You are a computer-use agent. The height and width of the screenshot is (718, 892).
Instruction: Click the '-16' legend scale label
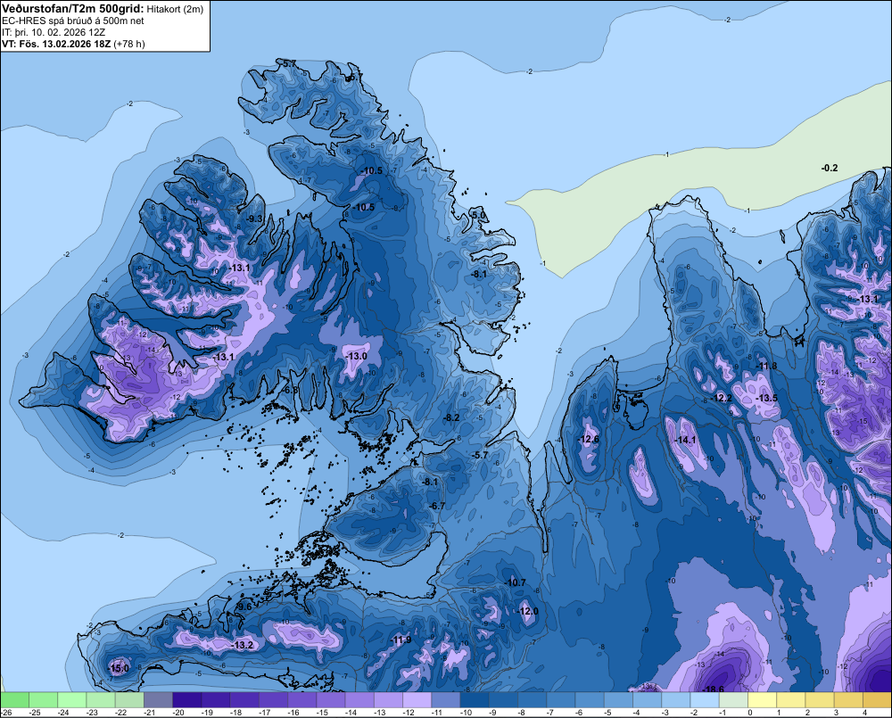[x=293, y=713]
